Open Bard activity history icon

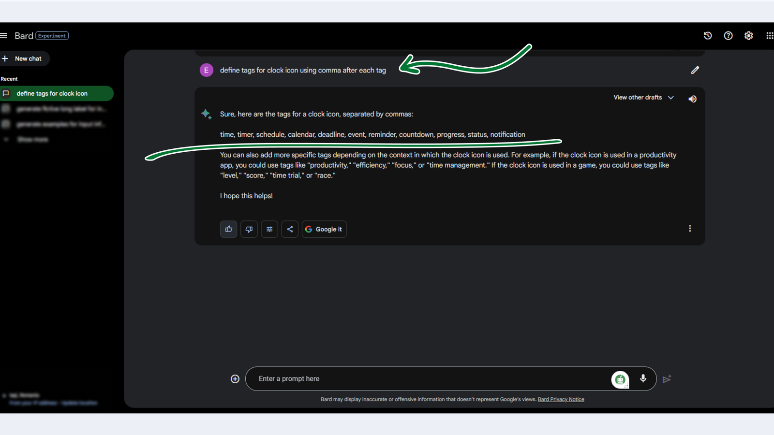click(x=708, y=36)
